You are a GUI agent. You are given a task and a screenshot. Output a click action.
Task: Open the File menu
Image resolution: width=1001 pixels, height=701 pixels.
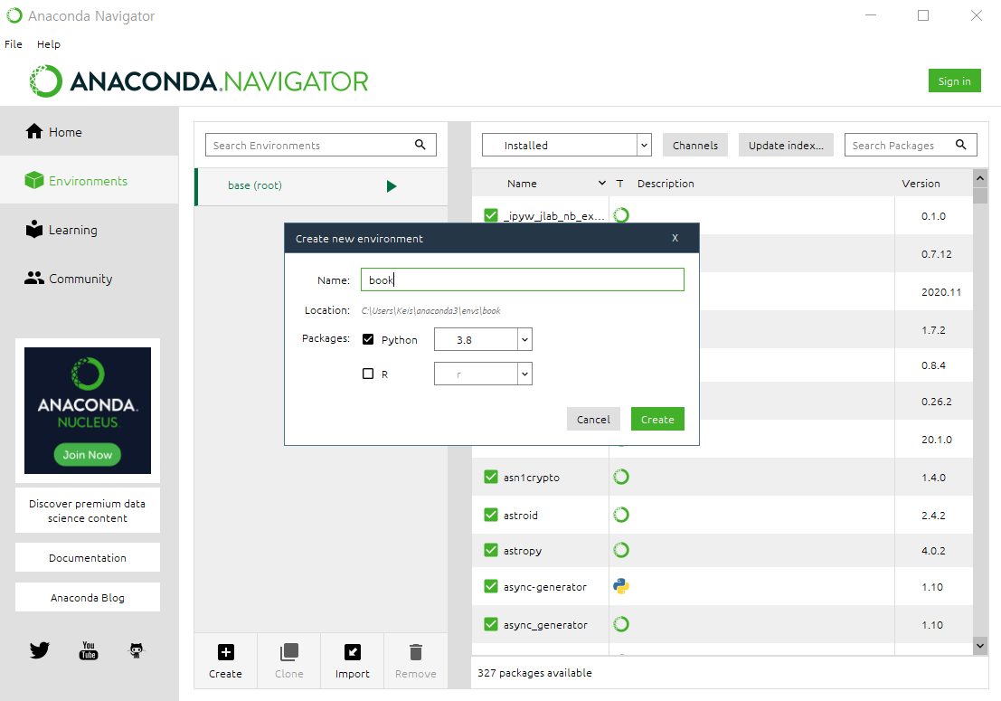point(14,44)
